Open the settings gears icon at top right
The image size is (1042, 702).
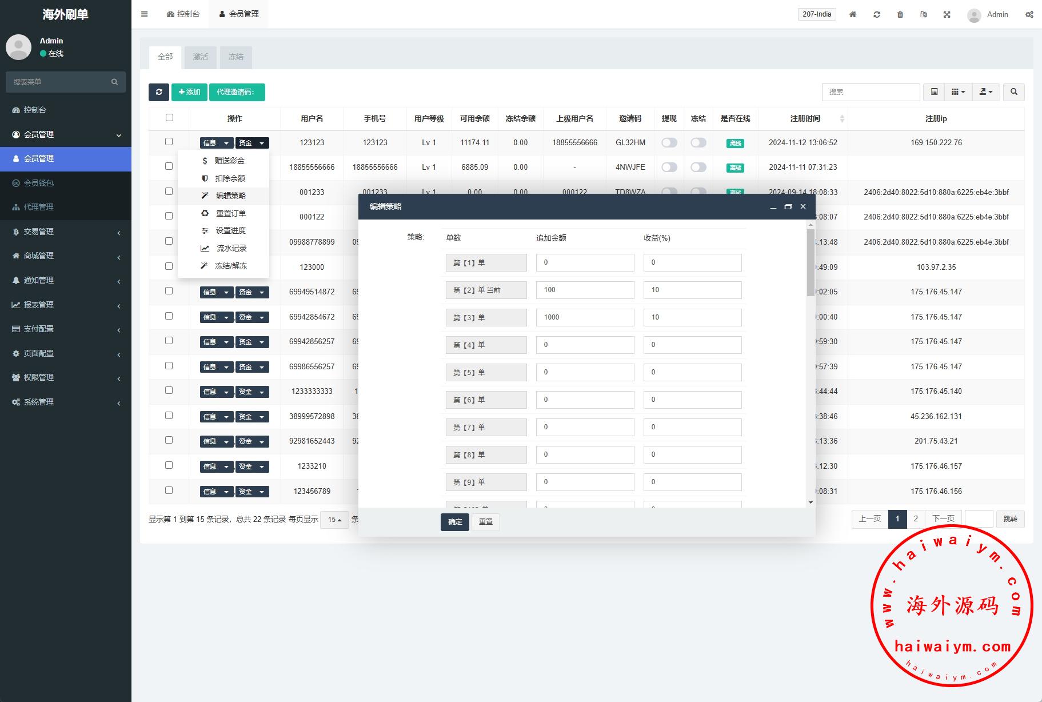(x=1029, y=14)
